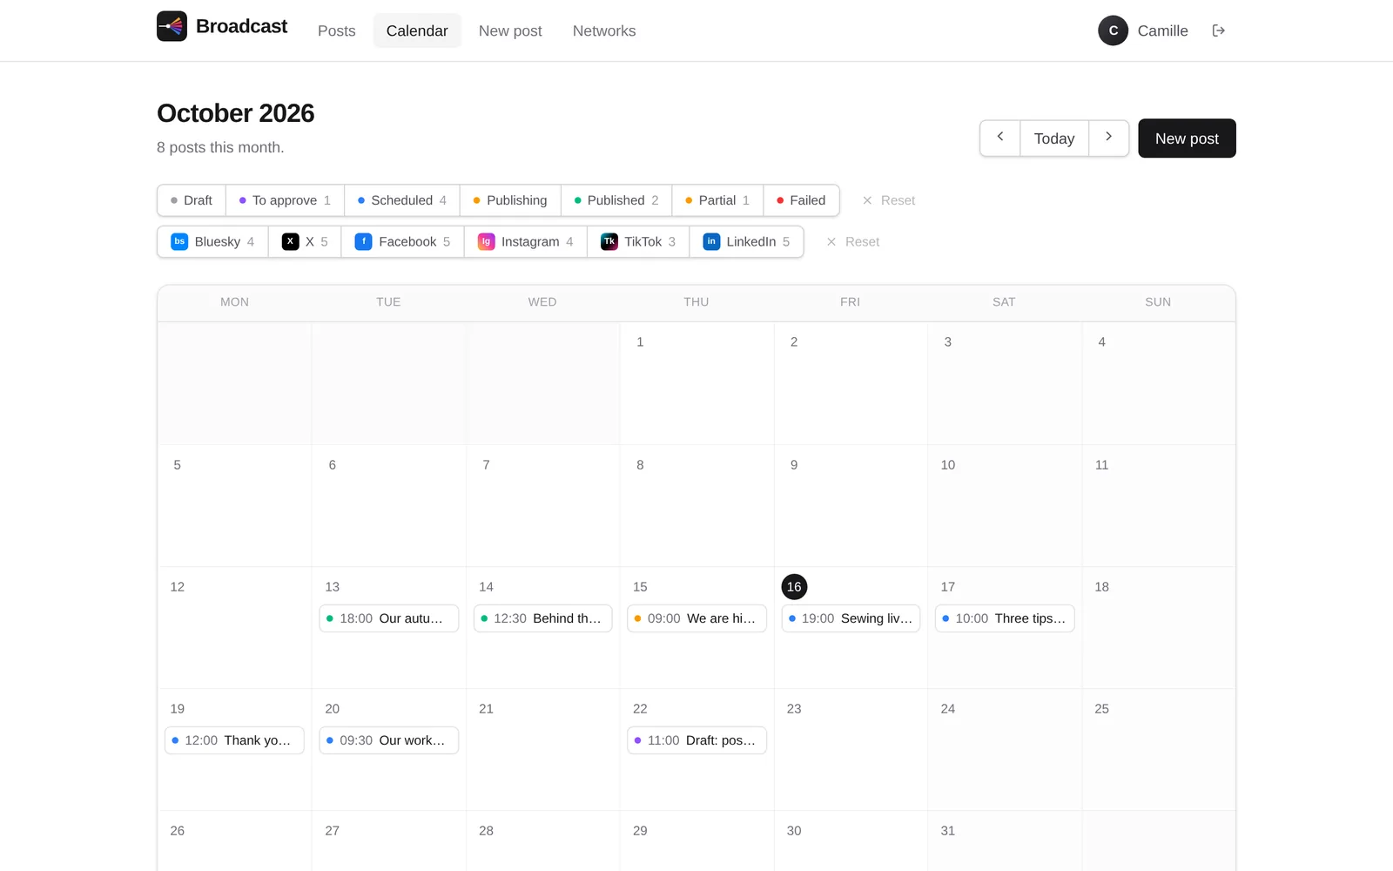Toggle the LinkedIn network filter
This screenshot has height=871, width=1393.
click(x=746, y=242)
